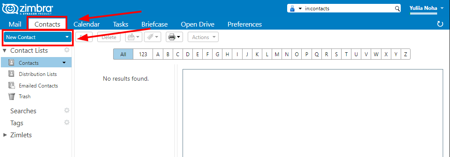
Task: Click the Emailed Contacts icon
Action: [12, 85]
